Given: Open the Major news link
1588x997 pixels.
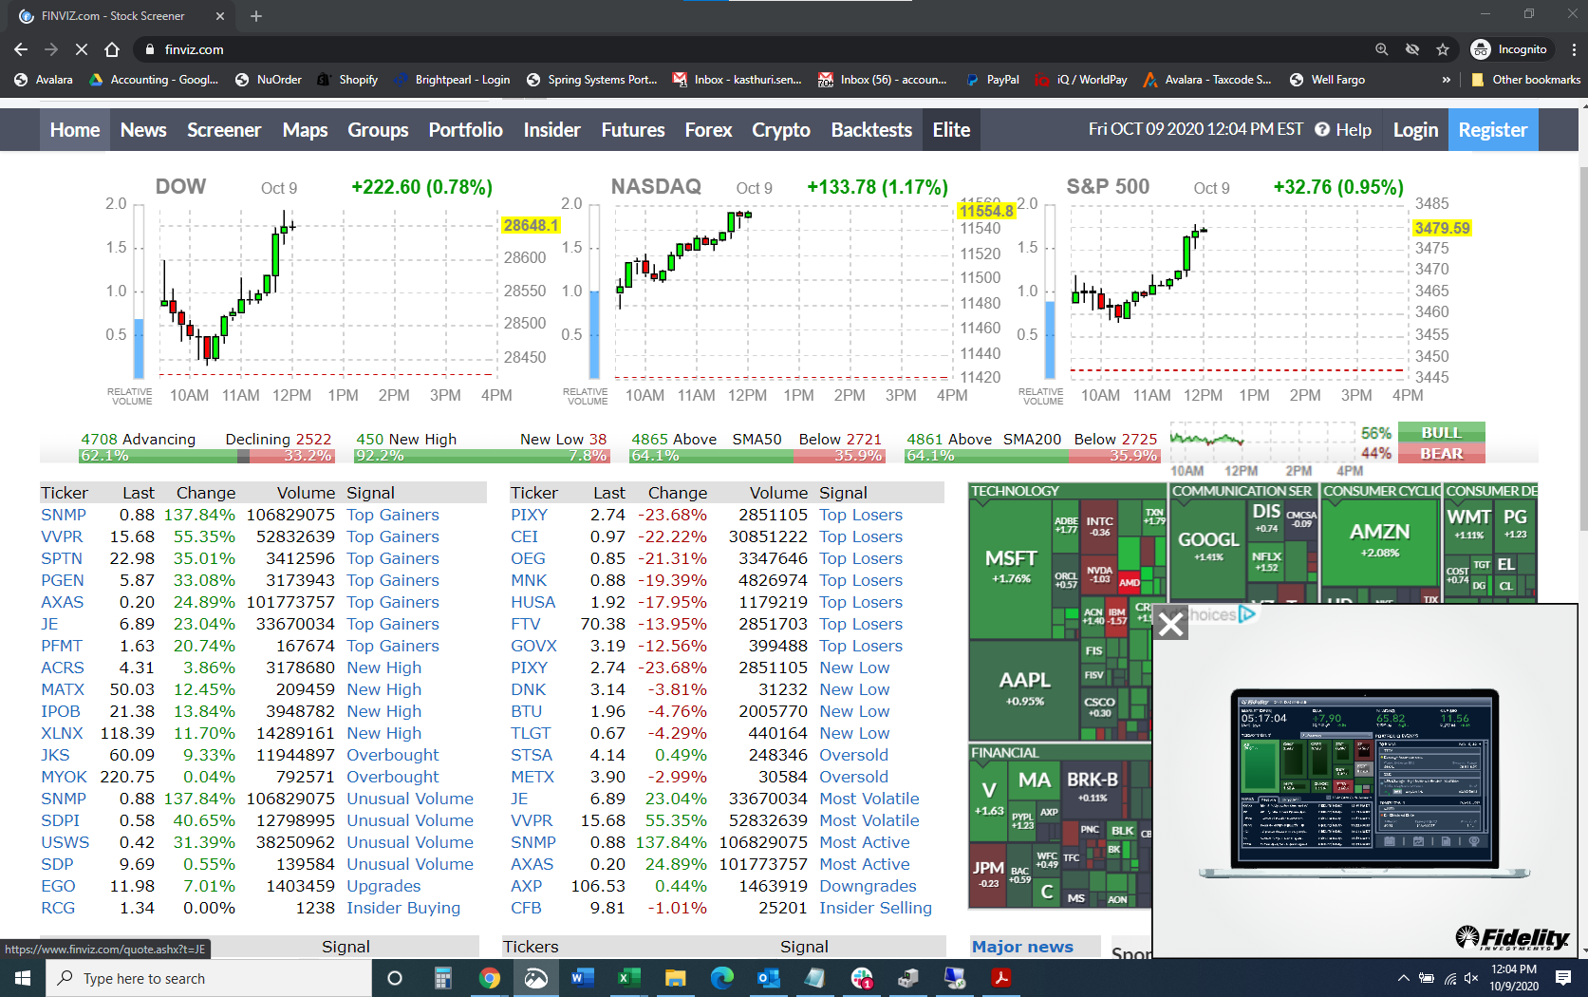Looking at the screenshot, I should [x=1022, y=947].
